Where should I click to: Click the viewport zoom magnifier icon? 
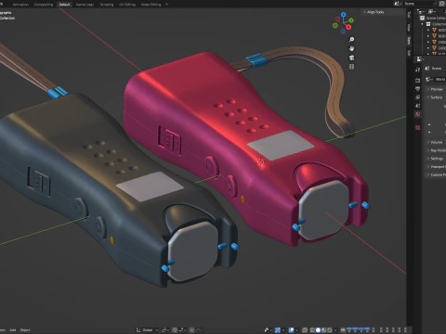351,40
